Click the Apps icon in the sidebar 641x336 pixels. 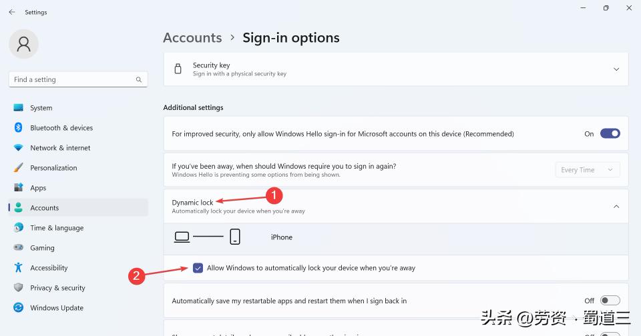point(19,188)
